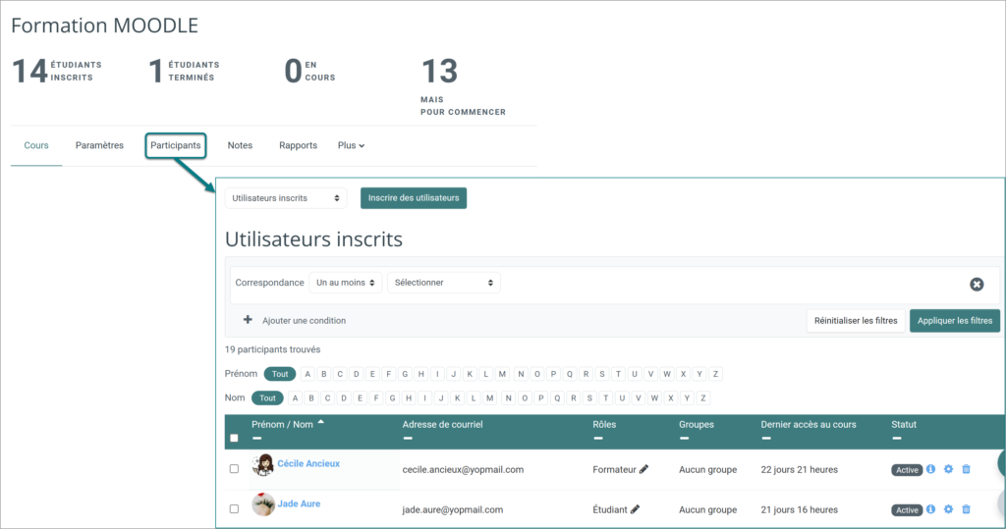Select Tout in the Nom filter
This screenshot has width=1006, height=529.
(x=267, y=398)
